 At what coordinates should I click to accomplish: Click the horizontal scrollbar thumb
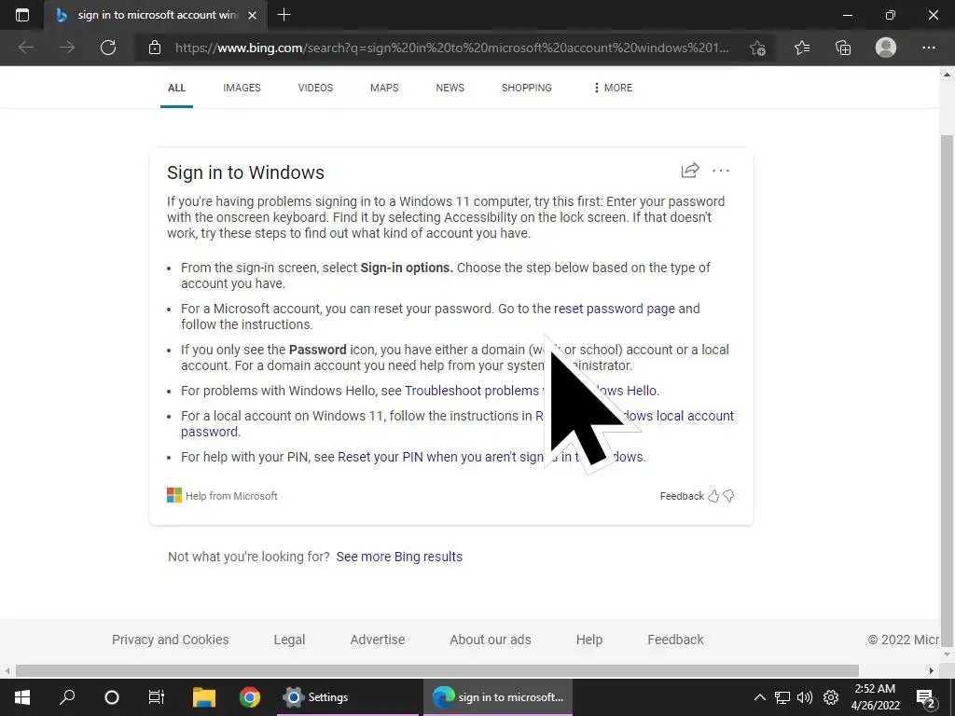click(437, 670)
